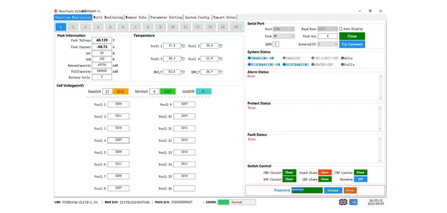Click the Clear password button
Viewport: 447px width, 213px height.
click(350, 190)
